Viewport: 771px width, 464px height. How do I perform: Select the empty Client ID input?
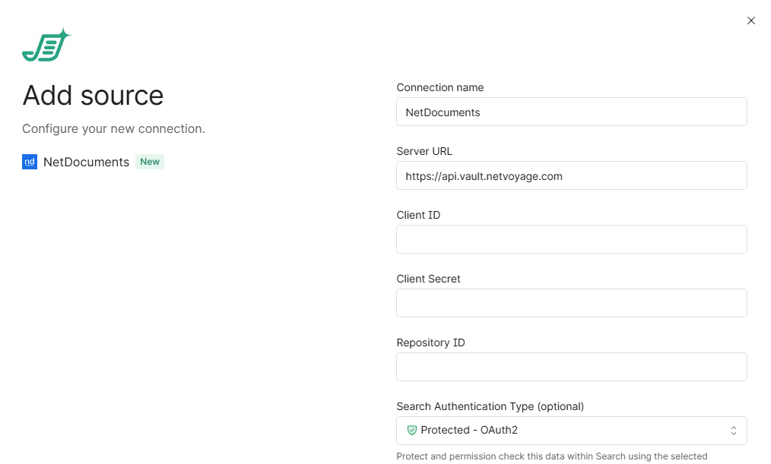coord(570,239)
